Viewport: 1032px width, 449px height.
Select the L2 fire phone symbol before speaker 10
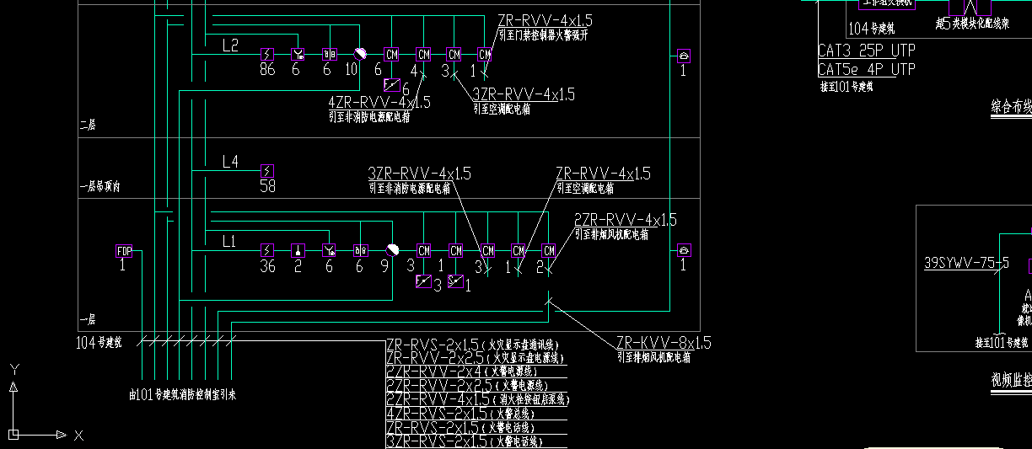pyautogui.click(x=329, y=55)
